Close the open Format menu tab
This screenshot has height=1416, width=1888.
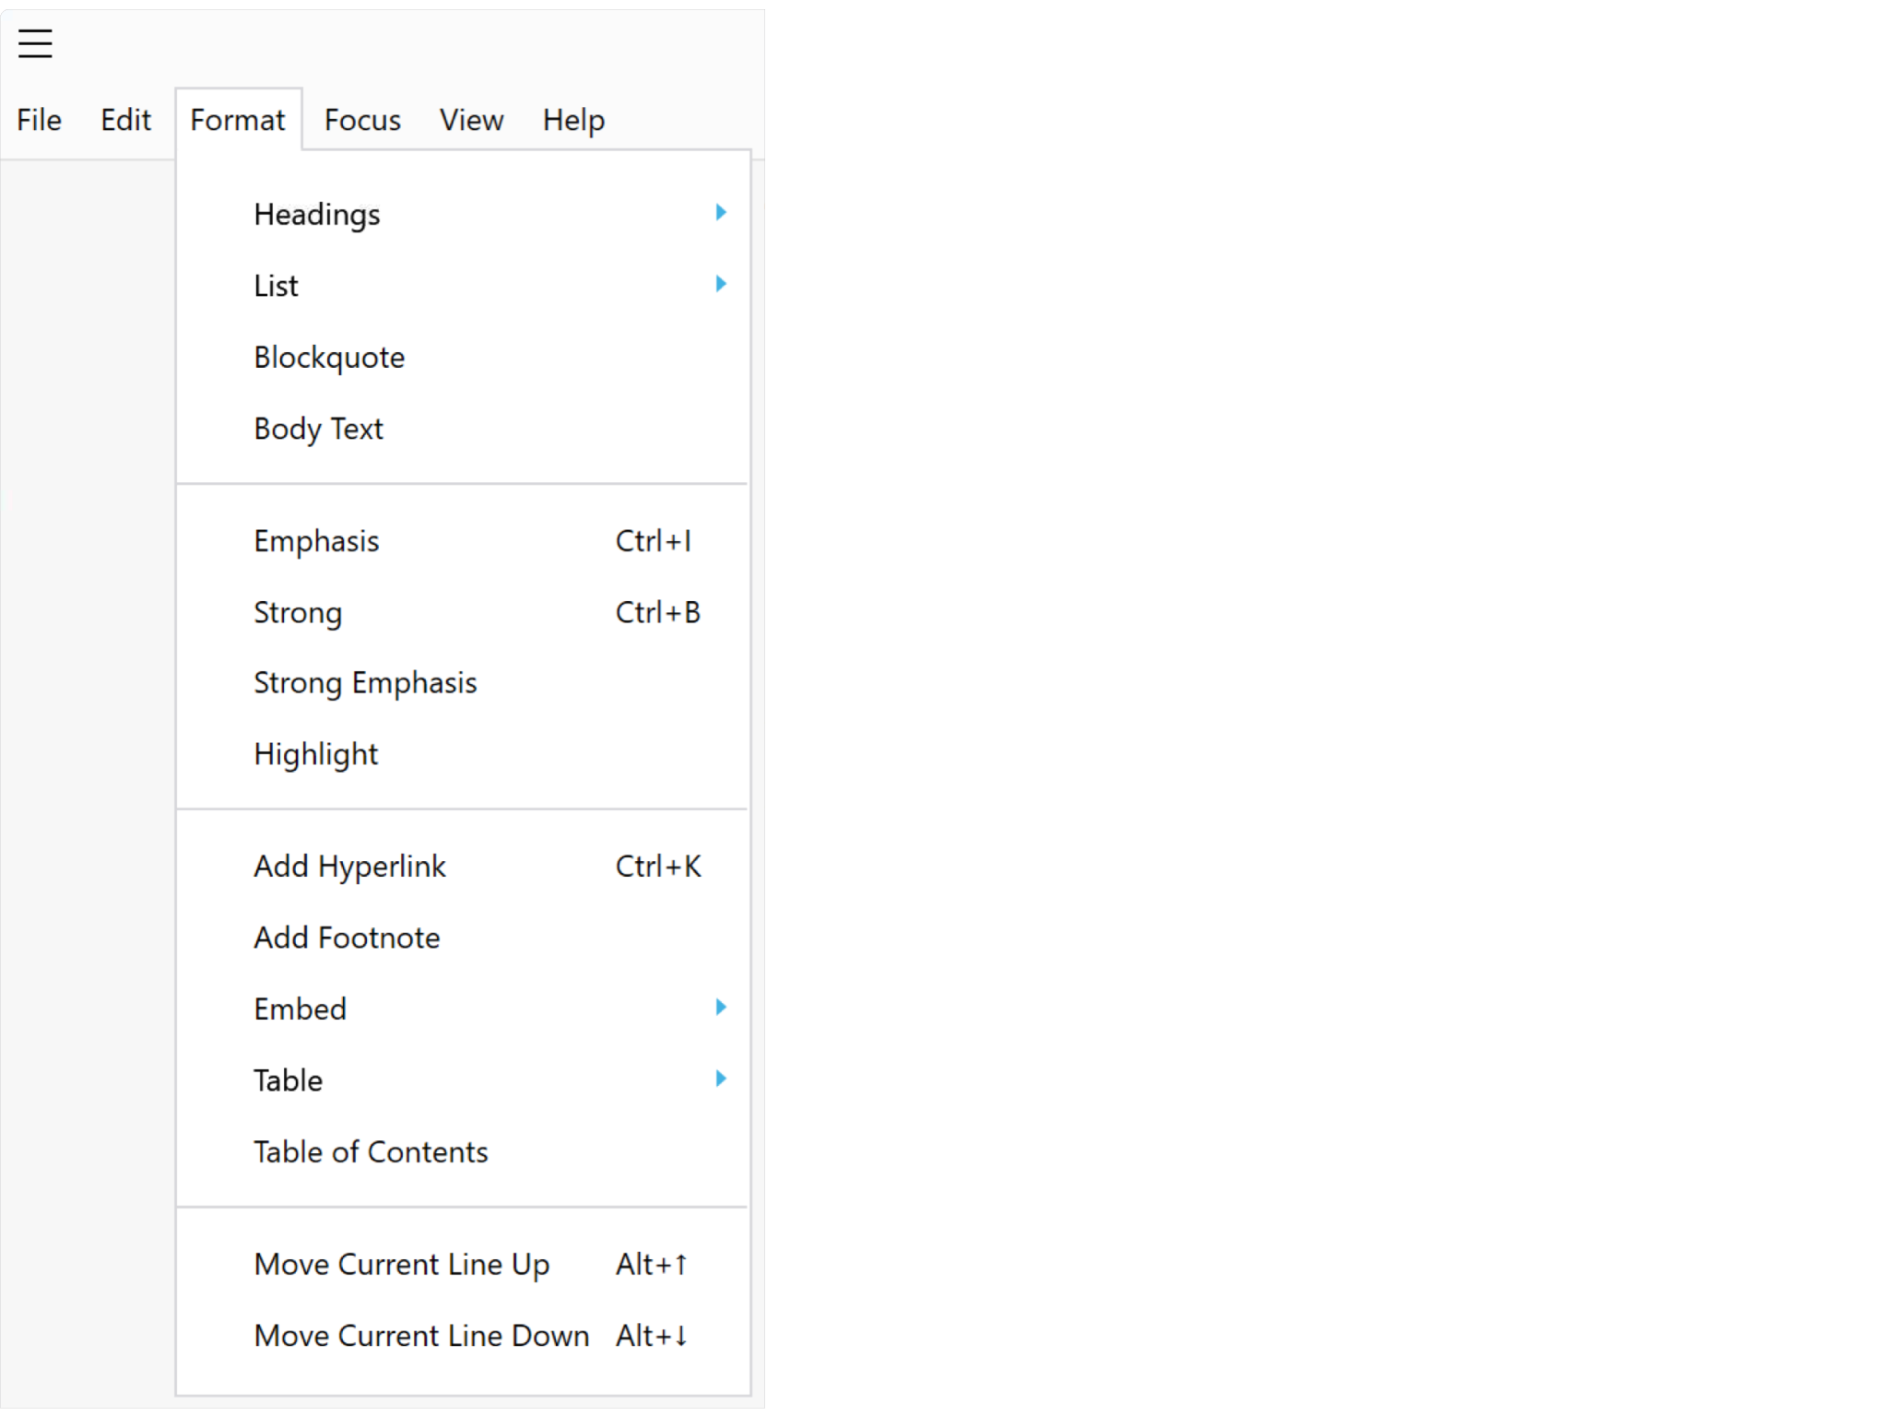(238, 120)
